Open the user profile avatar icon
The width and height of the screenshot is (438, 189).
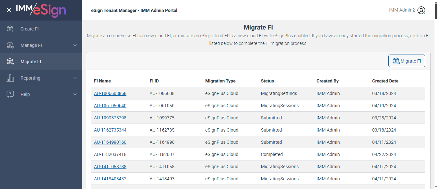(421, 10)
